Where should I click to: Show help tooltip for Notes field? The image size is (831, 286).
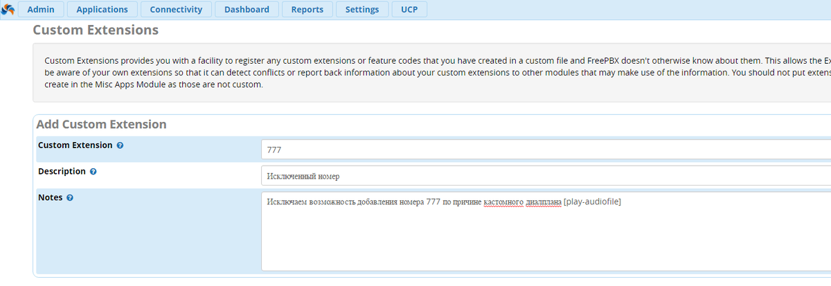[70, 198]
